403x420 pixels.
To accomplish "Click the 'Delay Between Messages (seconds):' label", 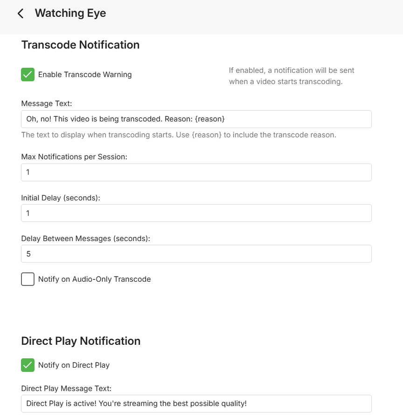I will pyautogui.click(x=86, y=238).
